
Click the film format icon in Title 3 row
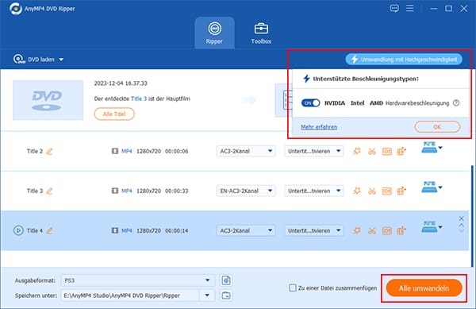pos(115,191)
